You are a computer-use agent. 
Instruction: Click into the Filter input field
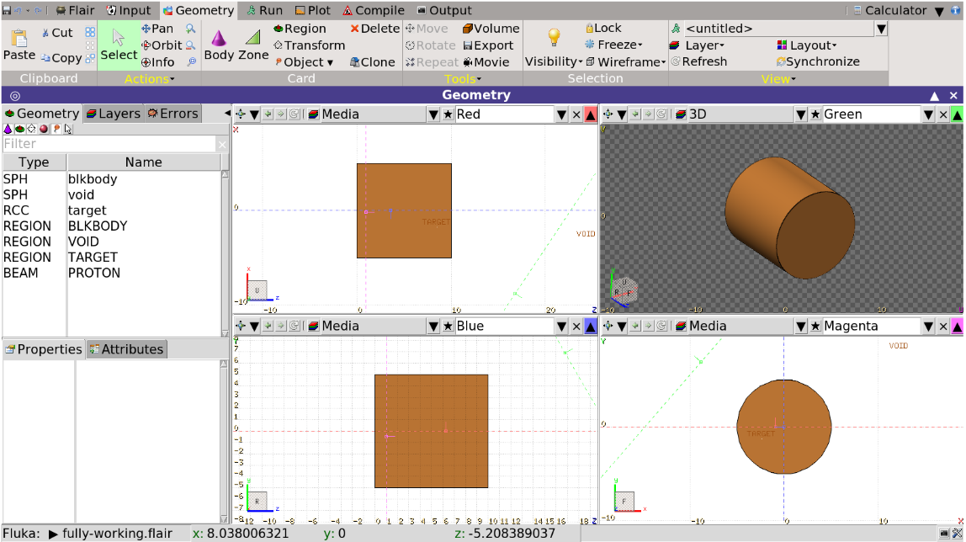click(109, 144)
